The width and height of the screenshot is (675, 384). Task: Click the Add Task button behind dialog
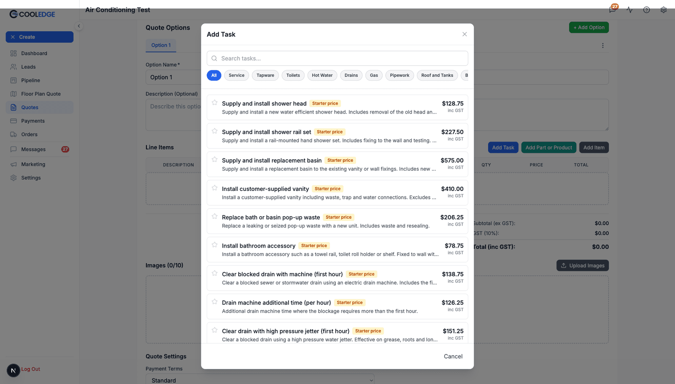pyautogui.click(x=503, y=147)
